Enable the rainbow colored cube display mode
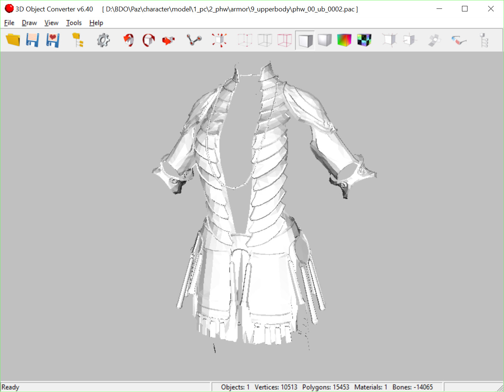The height and width of the screenshot is (392, 504). 344,40
